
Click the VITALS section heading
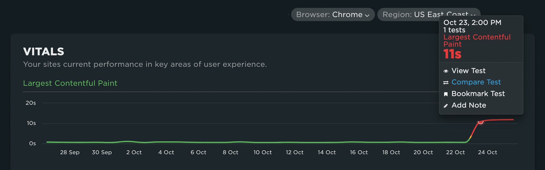(x=44, y=52)
